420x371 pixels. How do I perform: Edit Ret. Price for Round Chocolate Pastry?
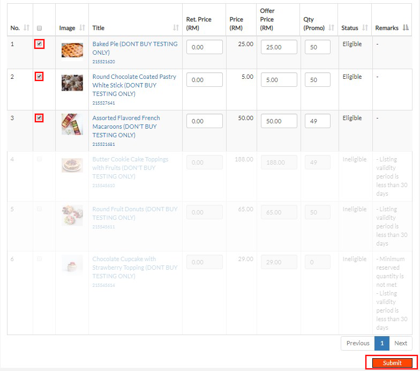pyautogui.click(x=205, y=79)
